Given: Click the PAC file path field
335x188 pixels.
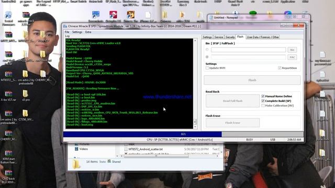Looking at the screenshot, I should [248, 57].
